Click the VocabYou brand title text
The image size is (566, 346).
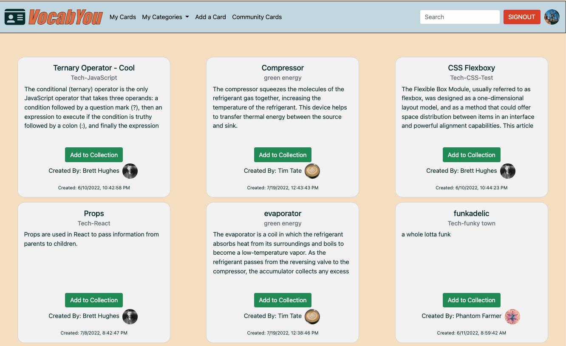tap(65, 17)
